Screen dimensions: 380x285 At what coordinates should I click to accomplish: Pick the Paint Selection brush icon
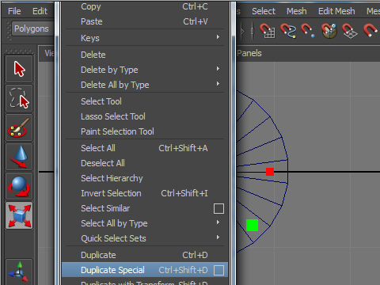(19, 127)
